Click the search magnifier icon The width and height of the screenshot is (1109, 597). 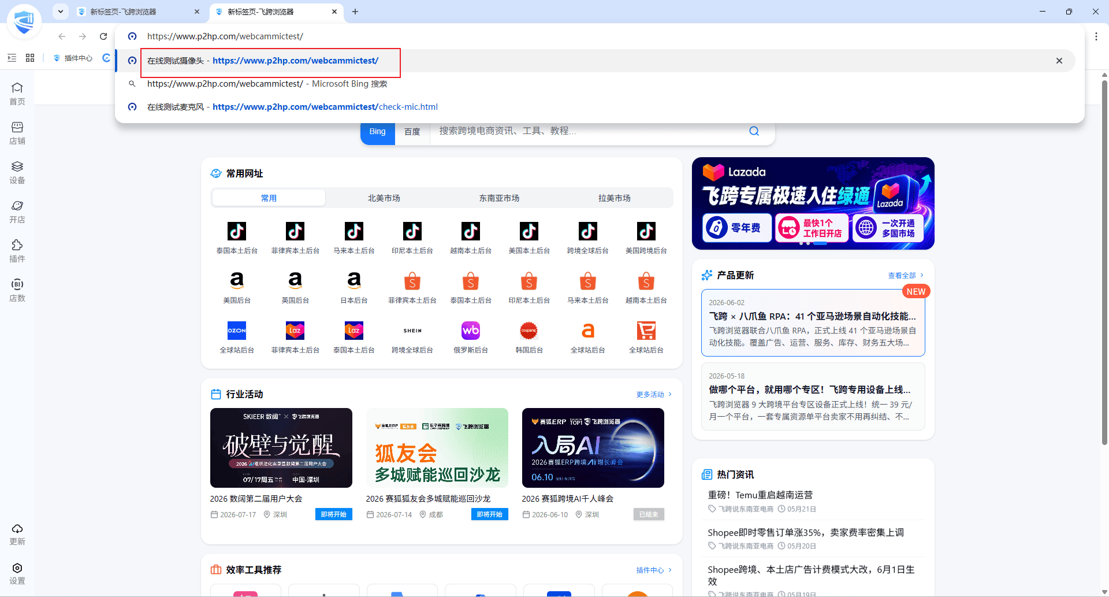pyautogui.click(x=754, y=131)
